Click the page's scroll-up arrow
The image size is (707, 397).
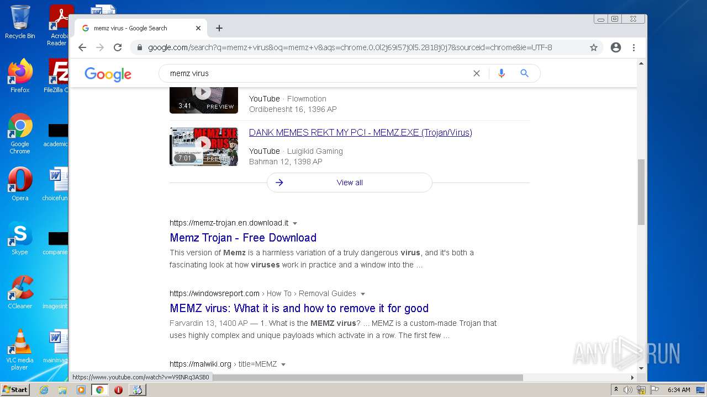coord(641,63)
